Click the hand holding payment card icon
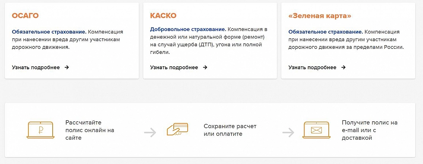Image resolution: width=423 pixels, height=164 pixels. (177, 130)
